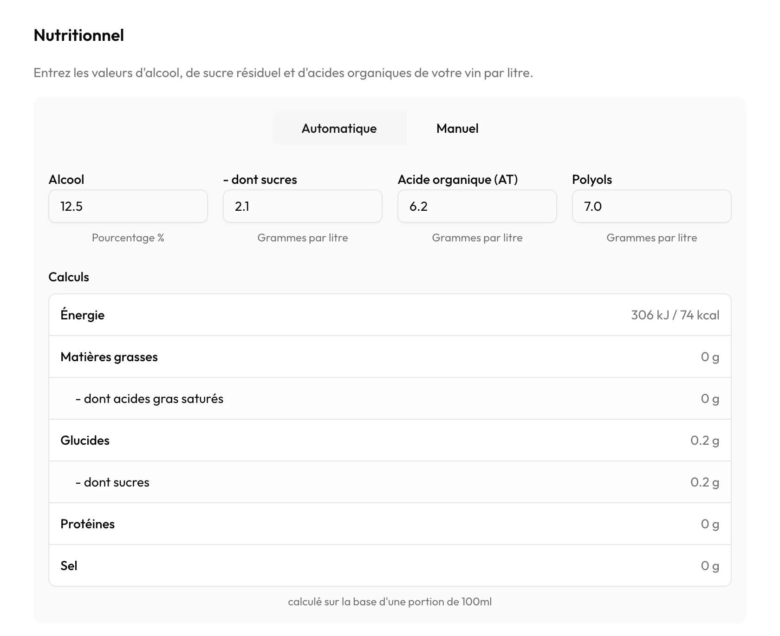
Task: Click the Nutritionnel heading
Action: 79,35
